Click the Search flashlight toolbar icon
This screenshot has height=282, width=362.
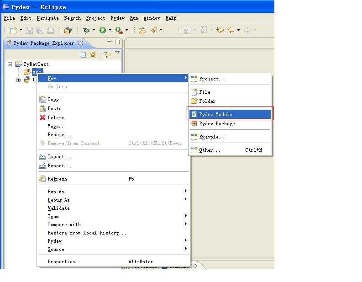click(154, 30)
